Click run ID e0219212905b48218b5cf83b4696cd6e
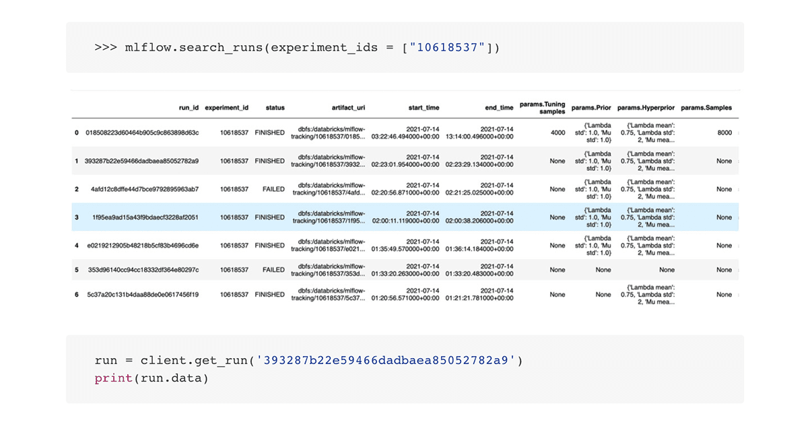The image size is (808, 424). 142,246
